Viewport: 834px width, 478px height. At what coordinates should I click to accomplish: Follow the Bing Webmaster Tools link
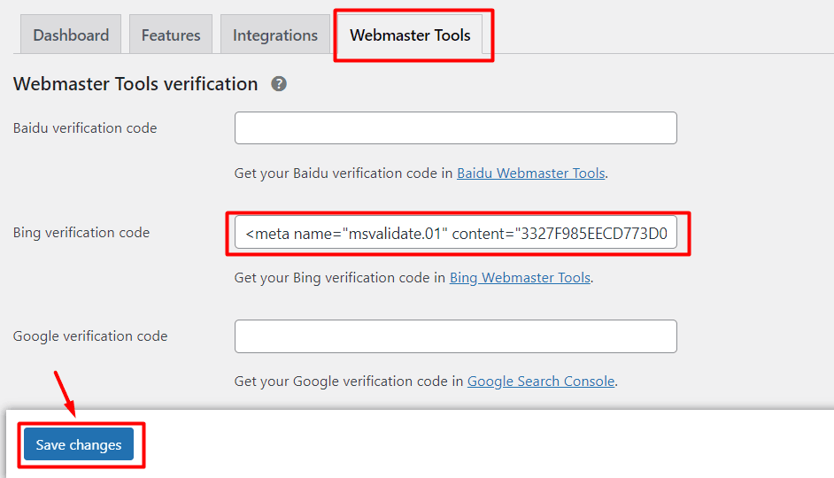520,278
